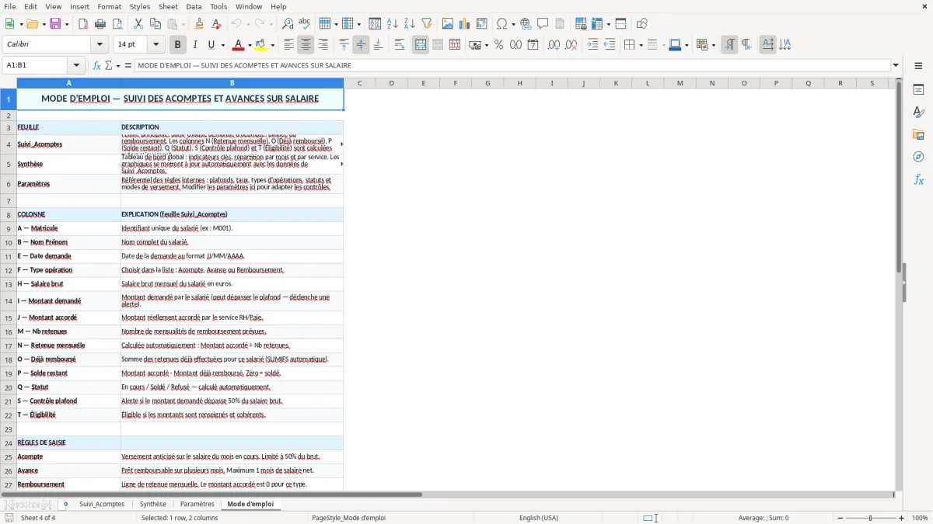Toggle Center Vertically alignment

(361, 45)
